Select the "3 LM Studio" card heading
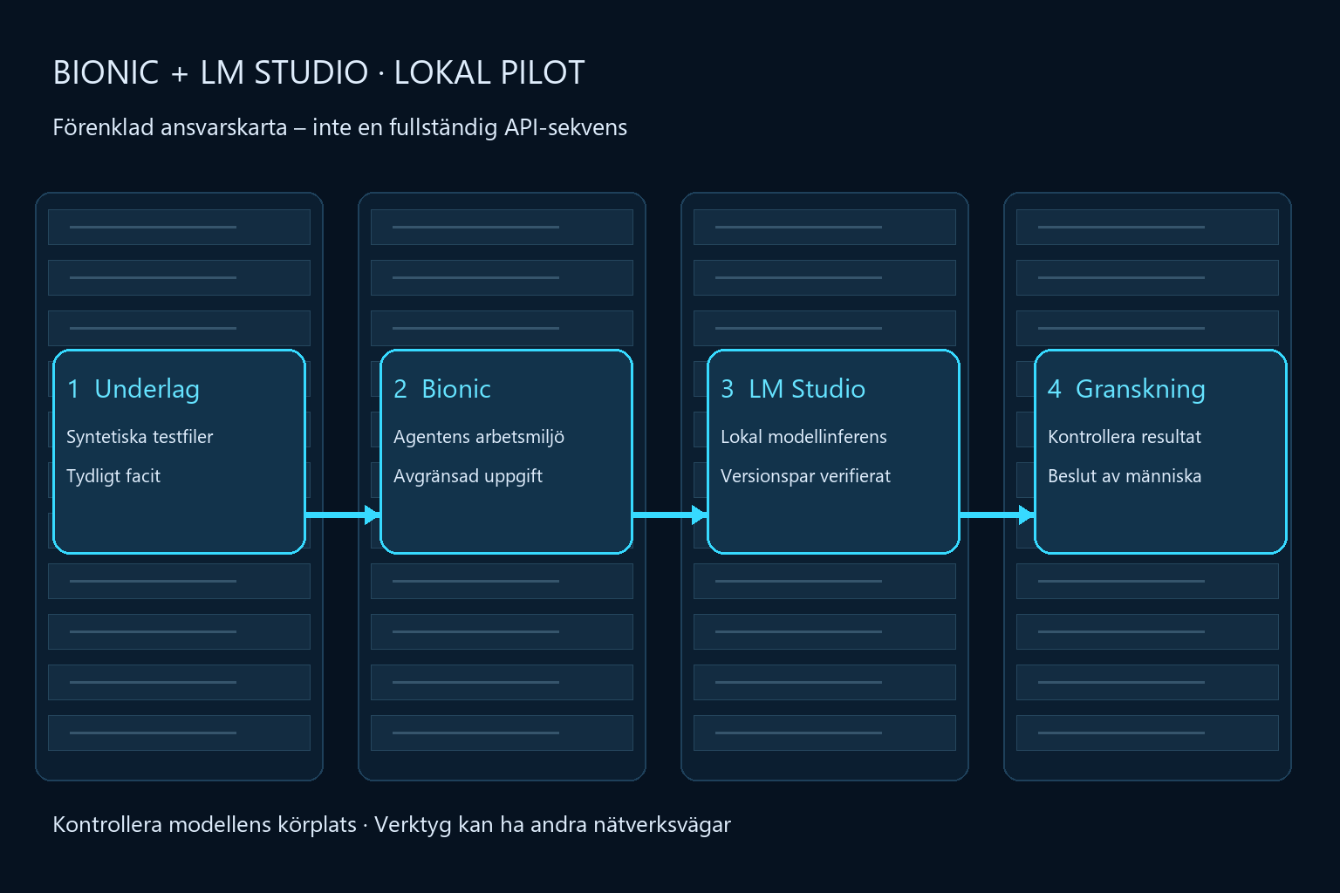 tap(793, 389)
